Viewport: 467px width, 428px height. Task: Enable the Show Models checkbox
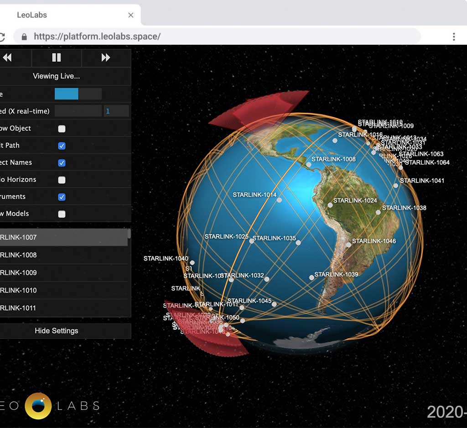pos(62,214)
